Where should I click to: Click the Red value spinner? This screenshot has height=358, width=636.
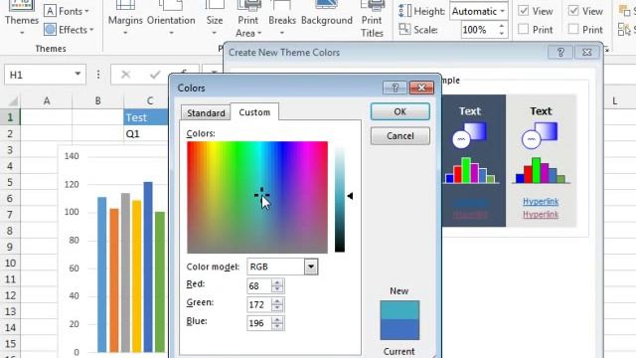277,286
